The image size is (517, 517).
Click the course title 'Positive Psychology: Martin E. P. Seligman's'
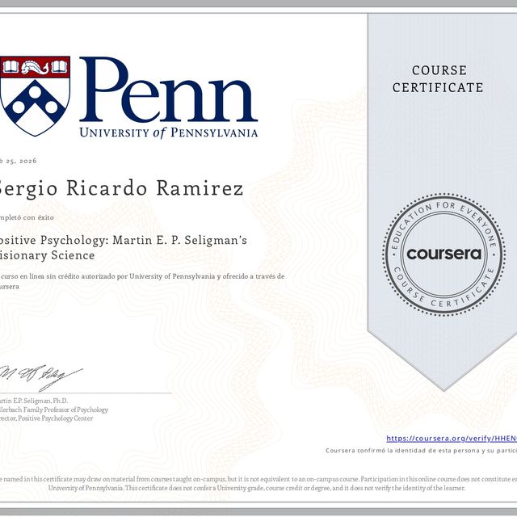[x=124, y=241]
